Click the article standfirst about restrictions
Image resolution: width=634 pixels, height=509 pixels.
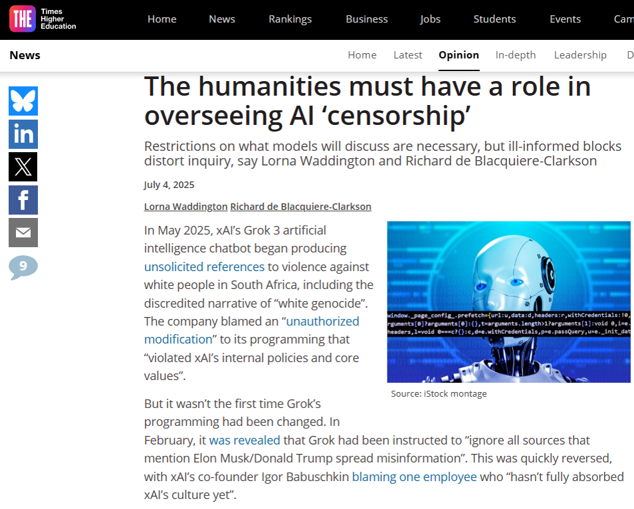pyautogui.click(x=383, y=153)
